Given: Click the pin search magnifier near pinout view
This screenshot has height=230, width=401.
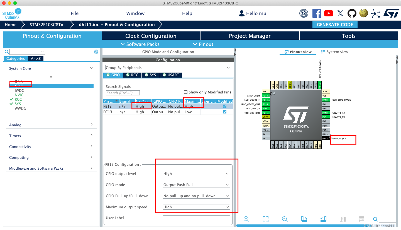Looking at the screenshot, I should pos(375,219).
